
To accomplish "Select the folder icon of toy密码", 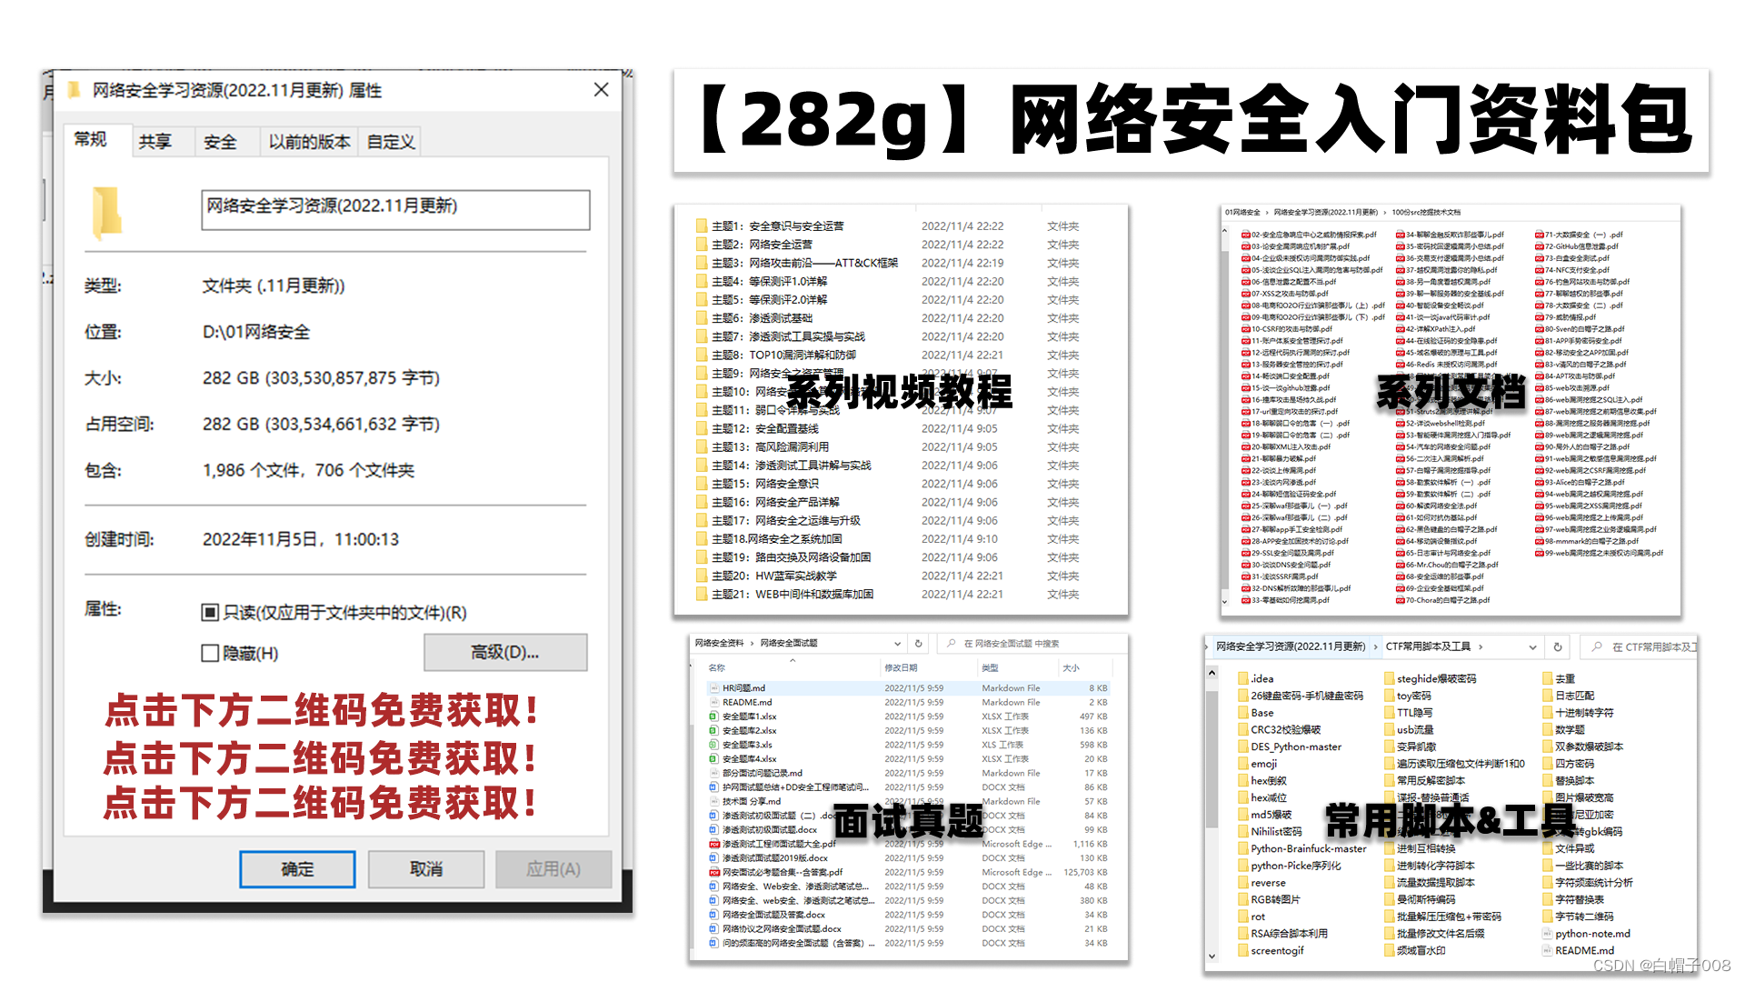I will pos(1389,695).
